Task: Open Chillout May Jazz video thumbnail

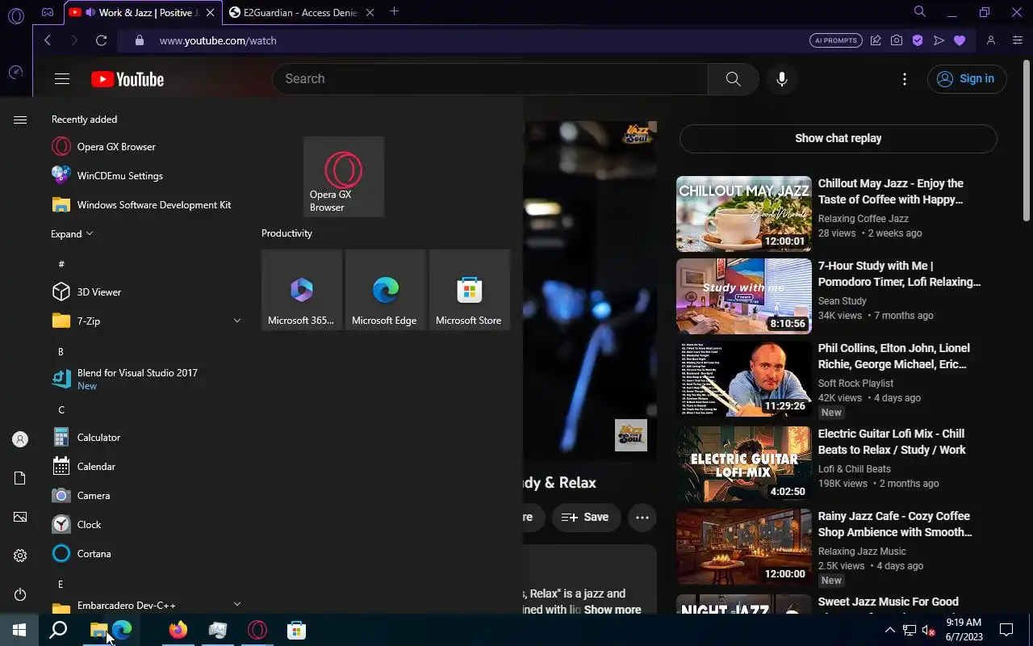Action: [x=744, y=214]
